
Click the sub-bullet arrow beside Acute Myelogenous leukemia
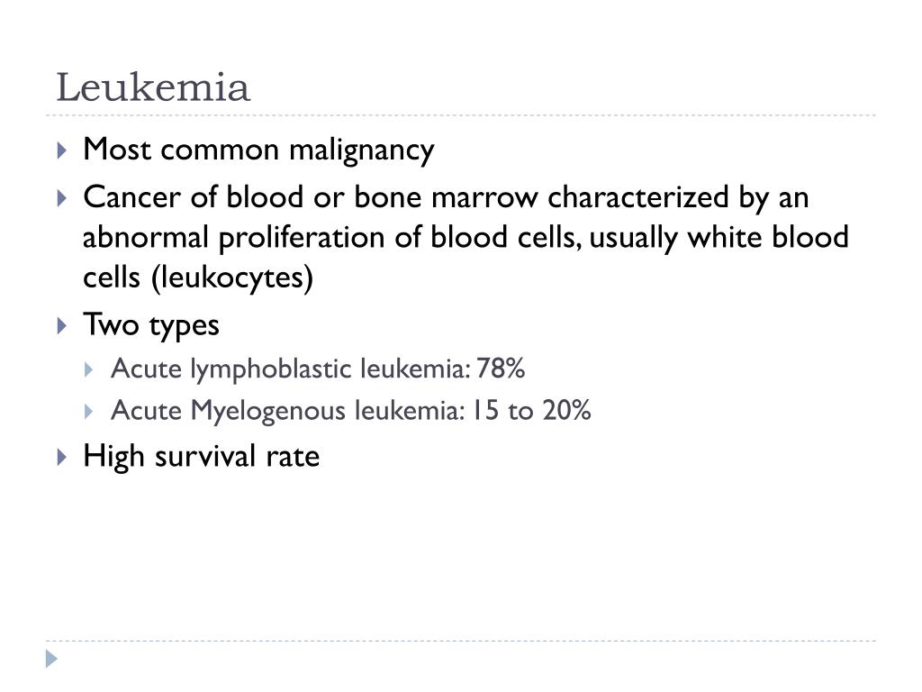pyautogui.click(x=89, y=411)
